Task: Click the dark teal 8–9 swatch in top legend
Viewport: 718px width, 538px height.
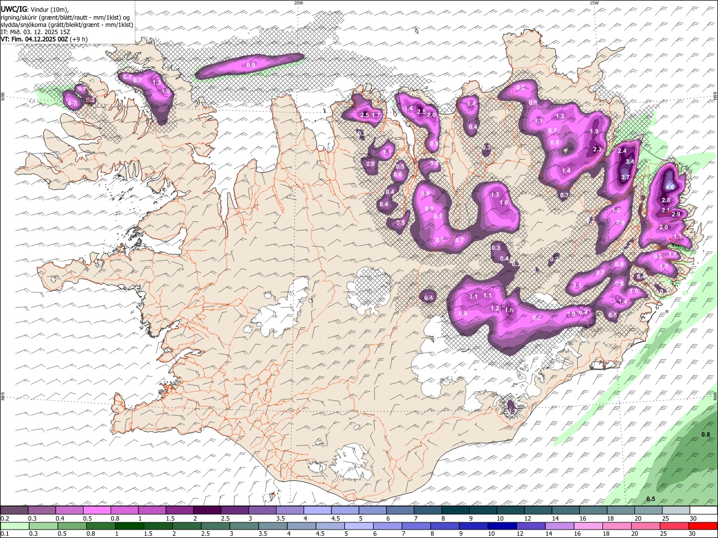Action: (x=455, y=511)
